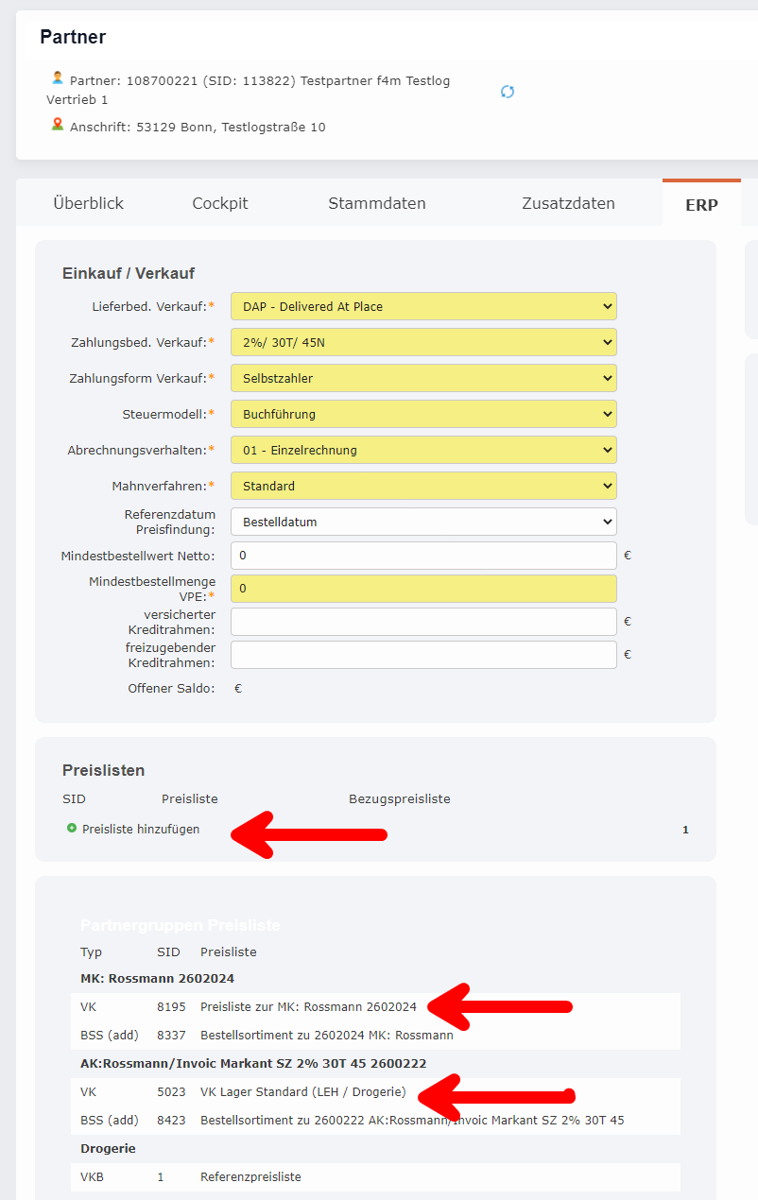Screen dimensions: 758x1200
Task: Open the Cockpit tab
Action: [219, 202]
